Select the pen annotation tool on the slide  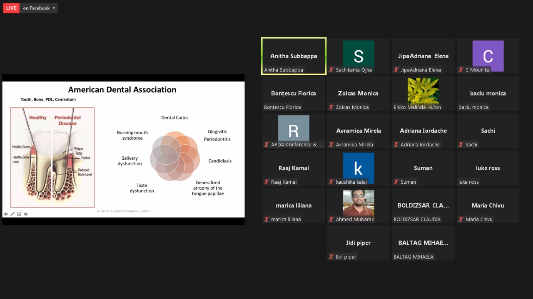pos(12,214)
